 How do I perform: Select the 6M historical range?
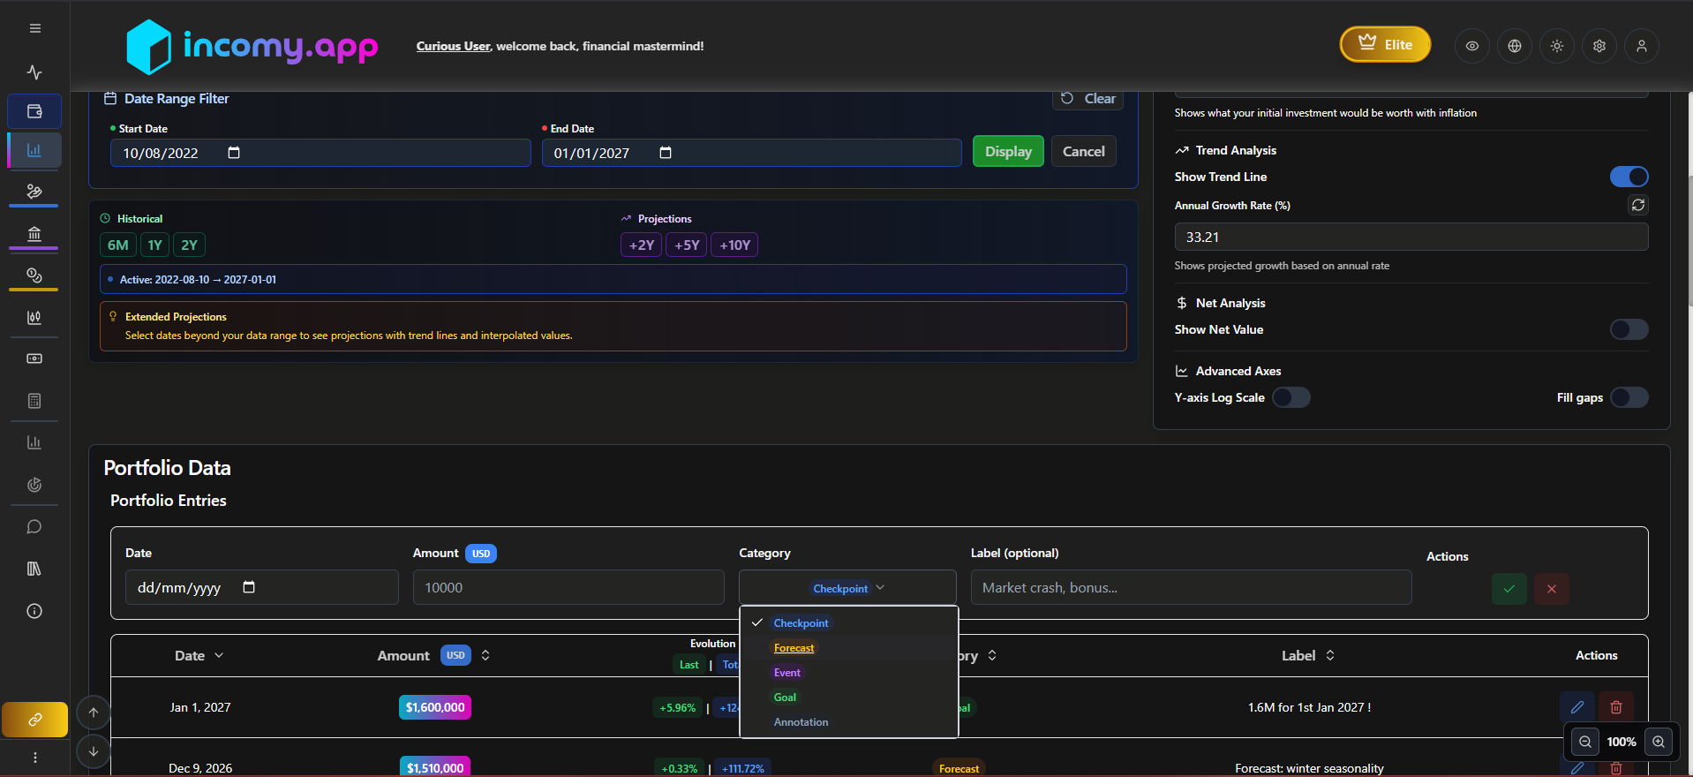pos(118,245)
